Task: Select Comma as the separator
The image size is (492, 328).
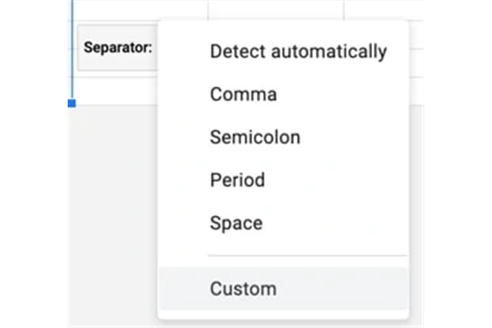Action: [243, 95]
